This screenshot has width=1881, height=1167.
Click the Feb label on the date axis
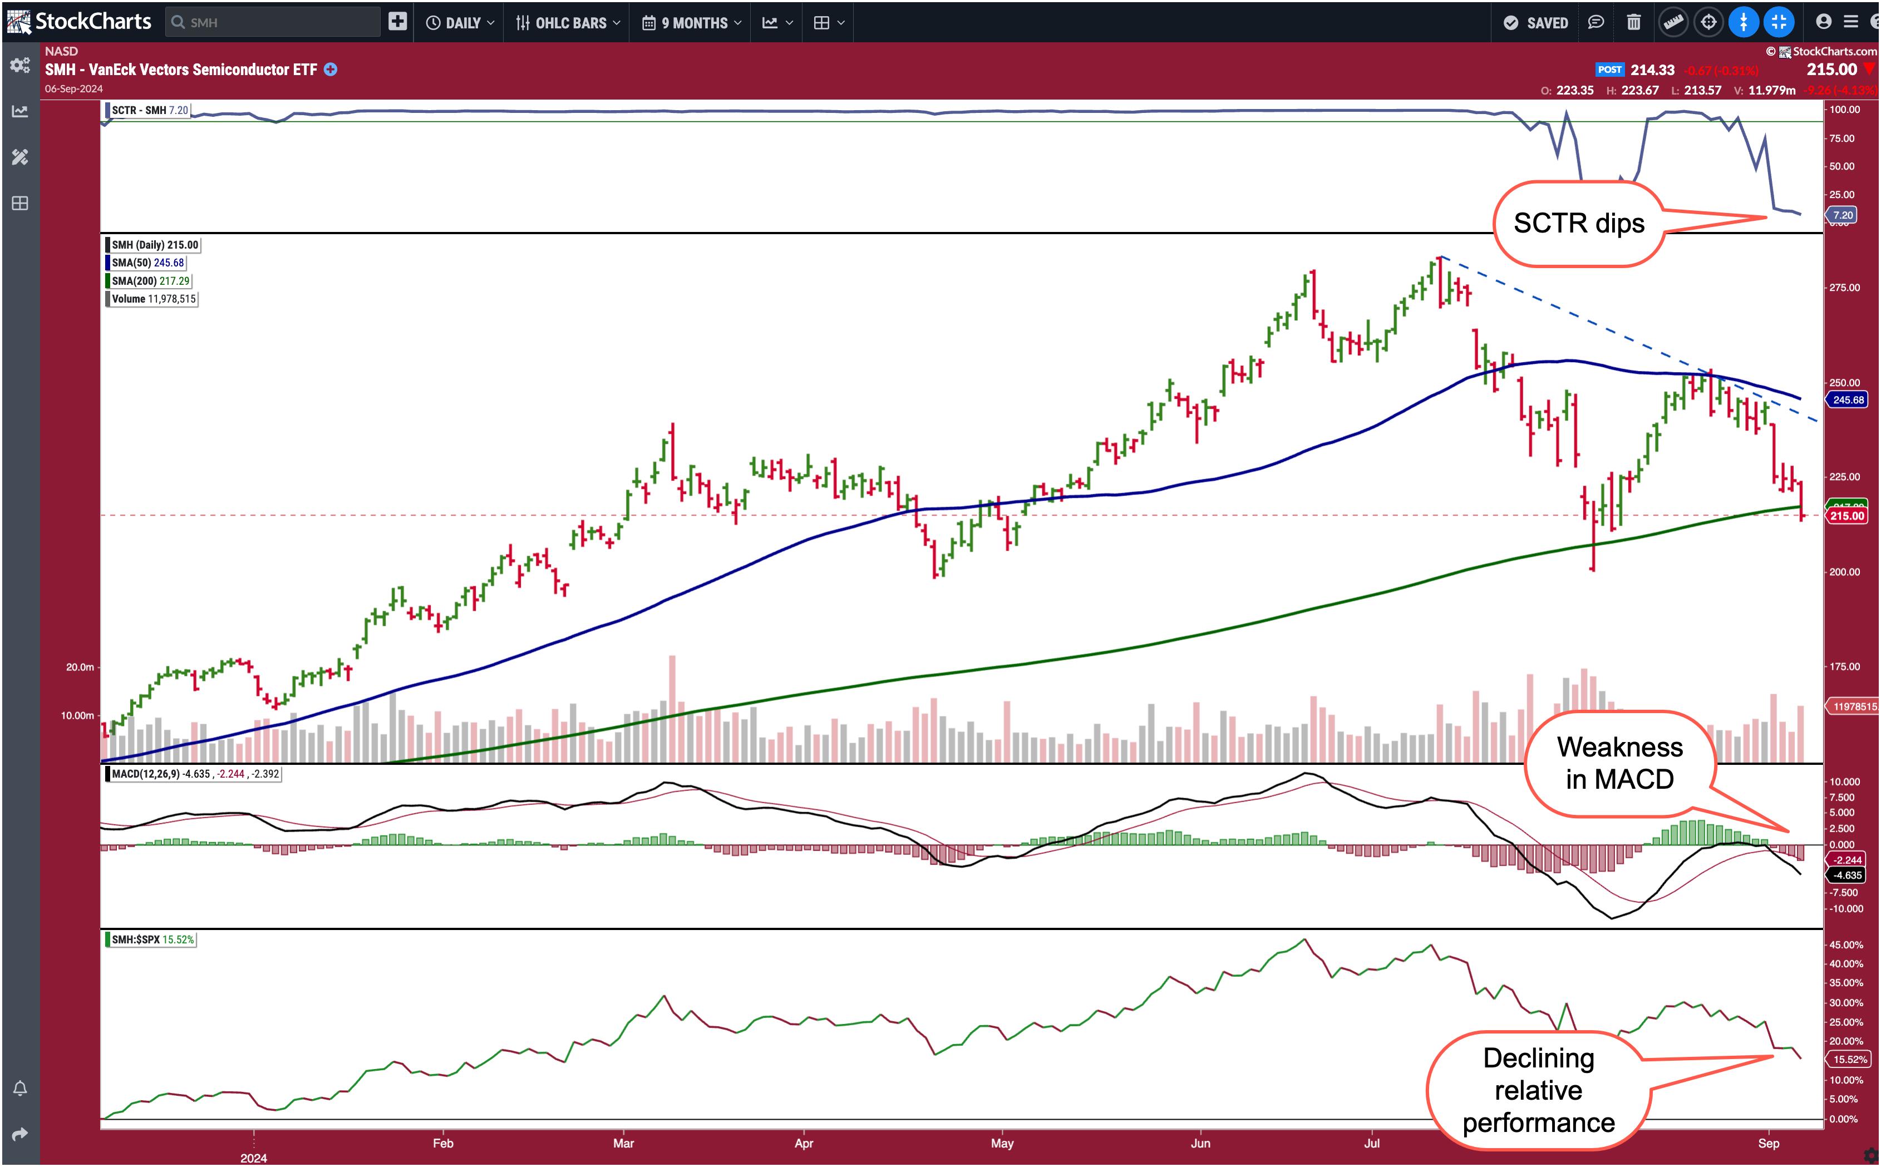[442, 1143]
